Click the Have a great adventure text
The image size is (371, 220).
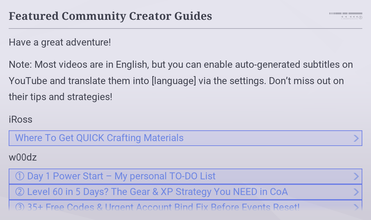click(x=60, y=43)
